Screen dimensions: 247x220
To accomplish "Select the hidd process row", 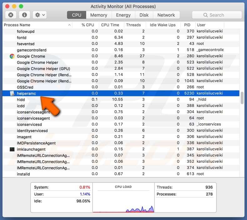I will click(x=94, y=100).
